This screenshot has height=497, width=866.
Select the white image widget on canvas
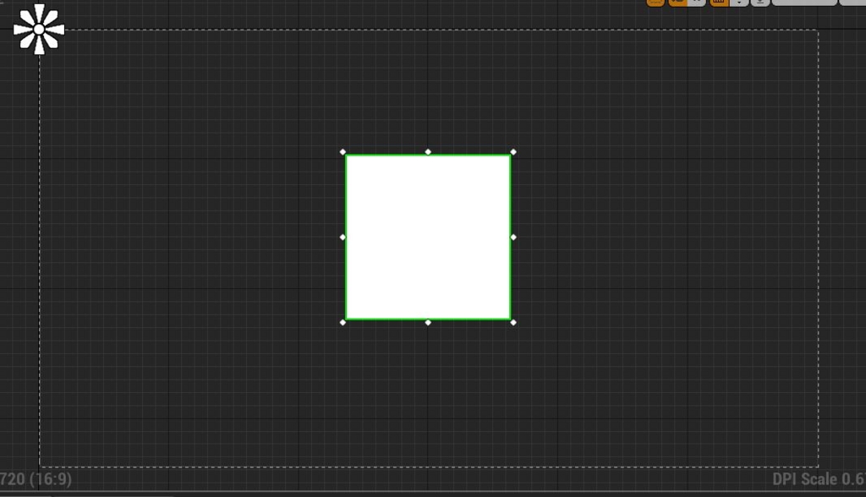point(428,237)
